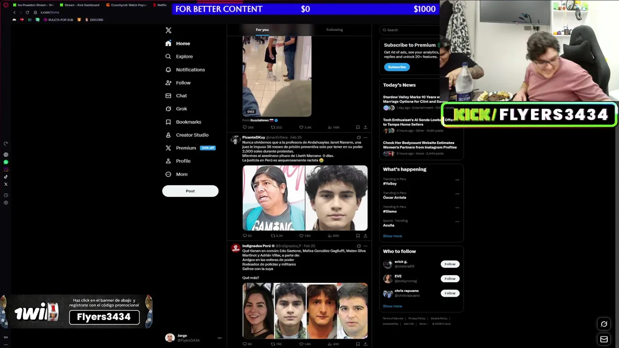This screenshot has height=348, width=619.
Task: Click Show more under Who to follow
Action: [x=392, y=306]
